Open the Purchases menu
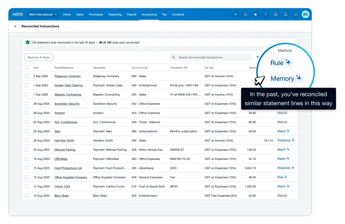 [x=96, y=15]
